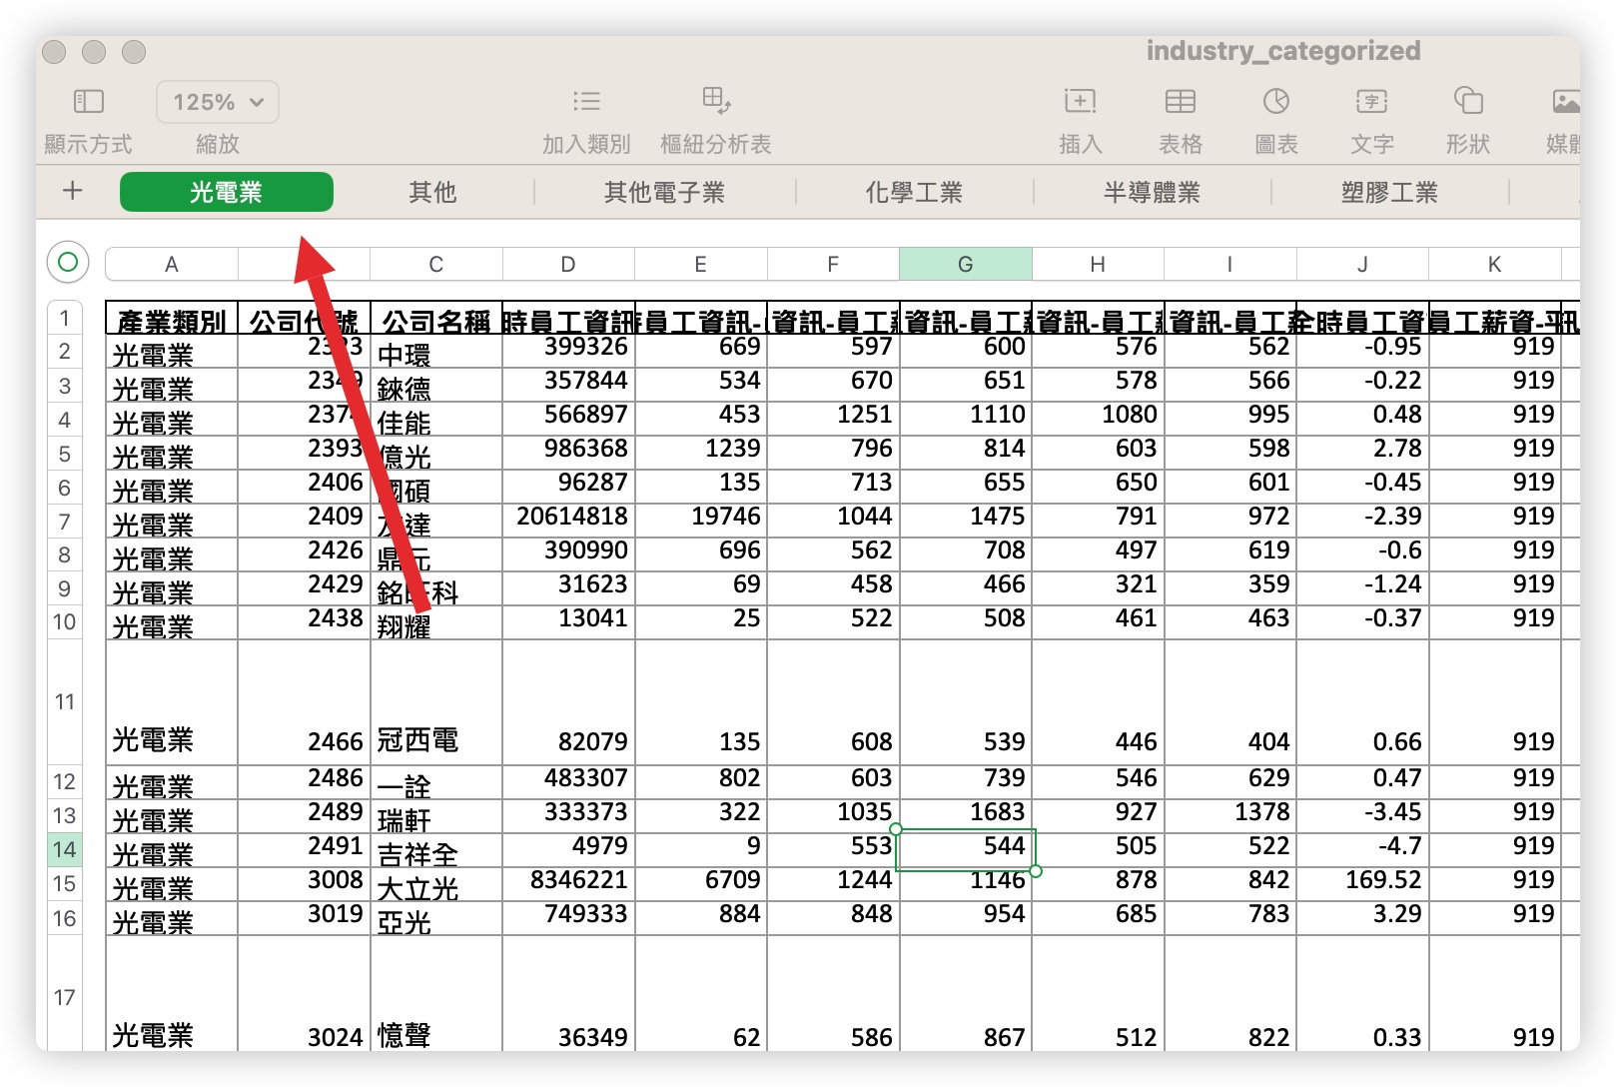Click company name cell 翔耀
This screenshot has width=1616, height=1087.
(436, 622)
